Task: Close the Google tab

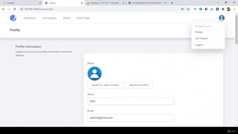Action: point(40,3)
